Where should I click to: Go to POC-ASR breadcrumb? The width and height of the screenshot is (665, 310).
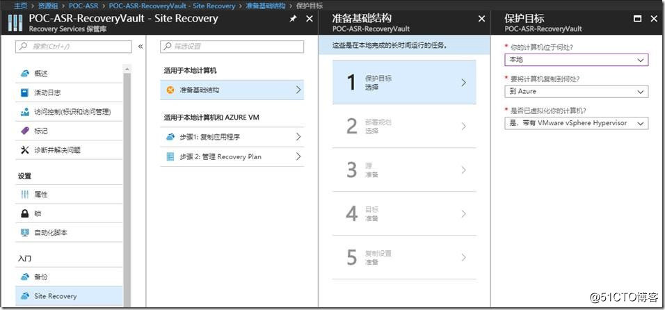(x=83, y=6)
